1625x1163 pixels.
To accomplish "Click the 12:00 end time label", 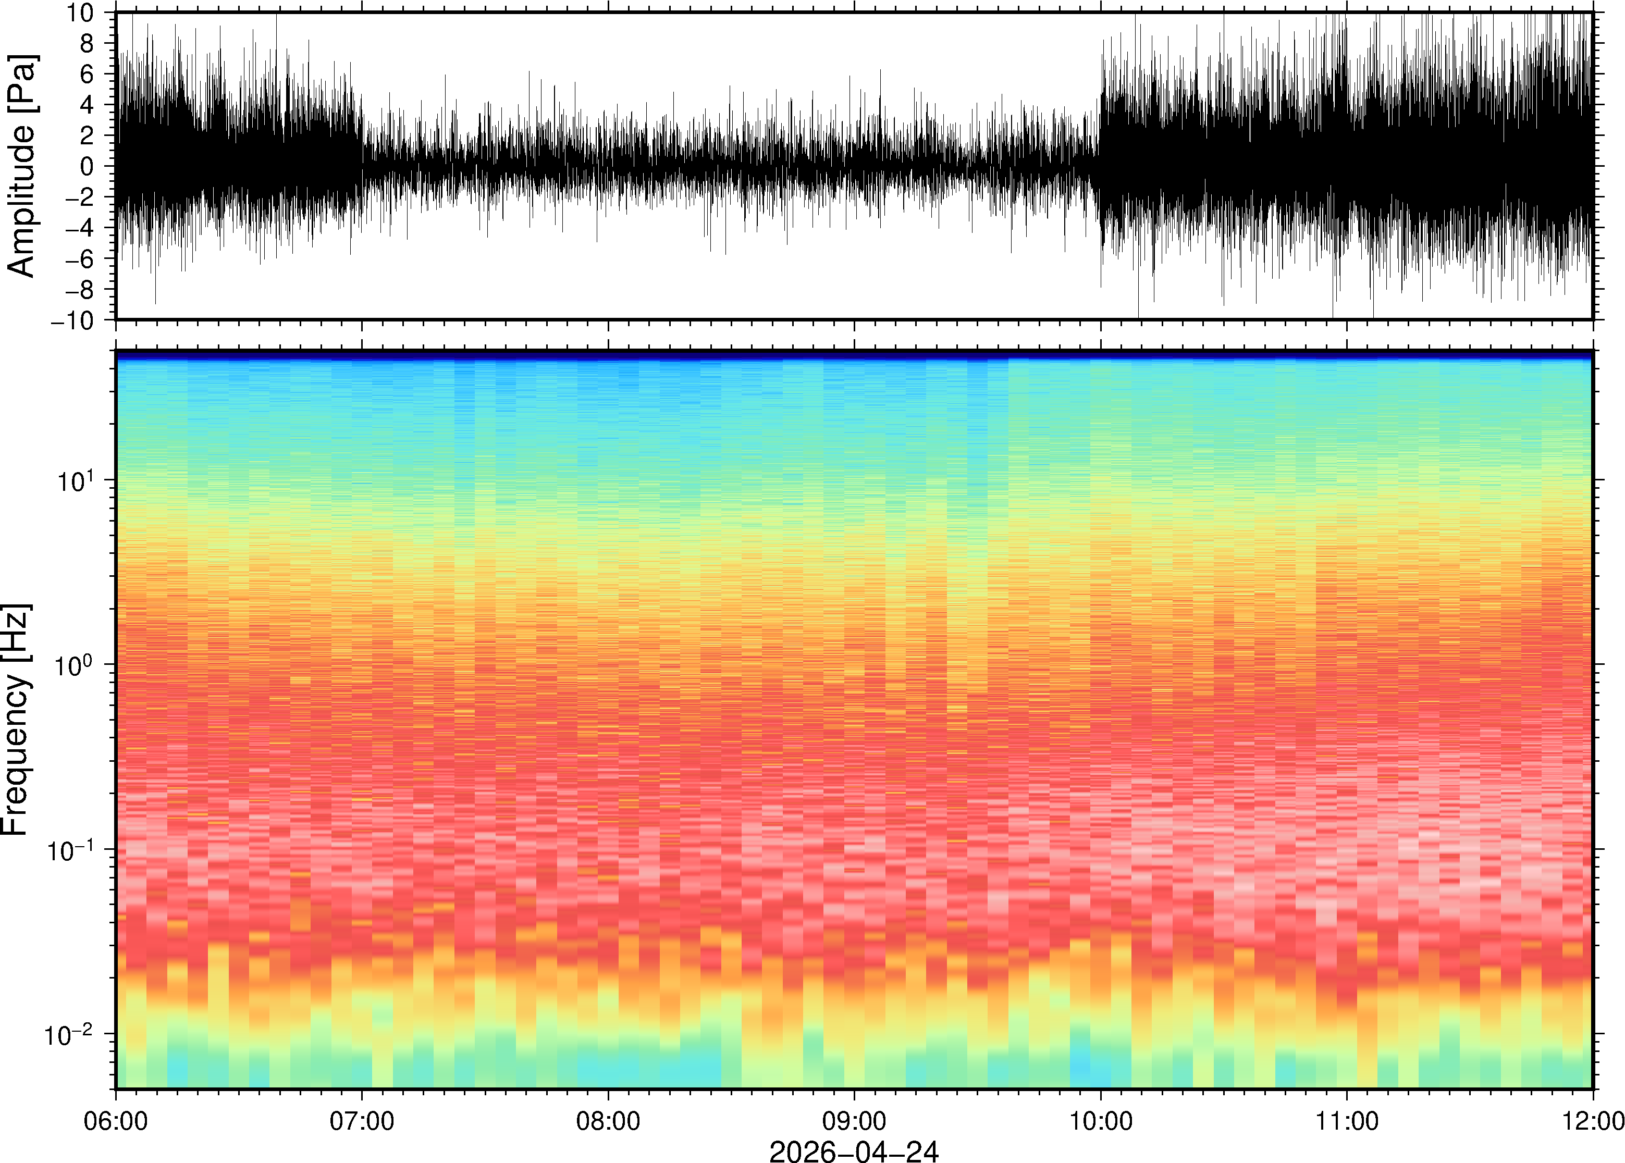I will click(1592, 1120).
